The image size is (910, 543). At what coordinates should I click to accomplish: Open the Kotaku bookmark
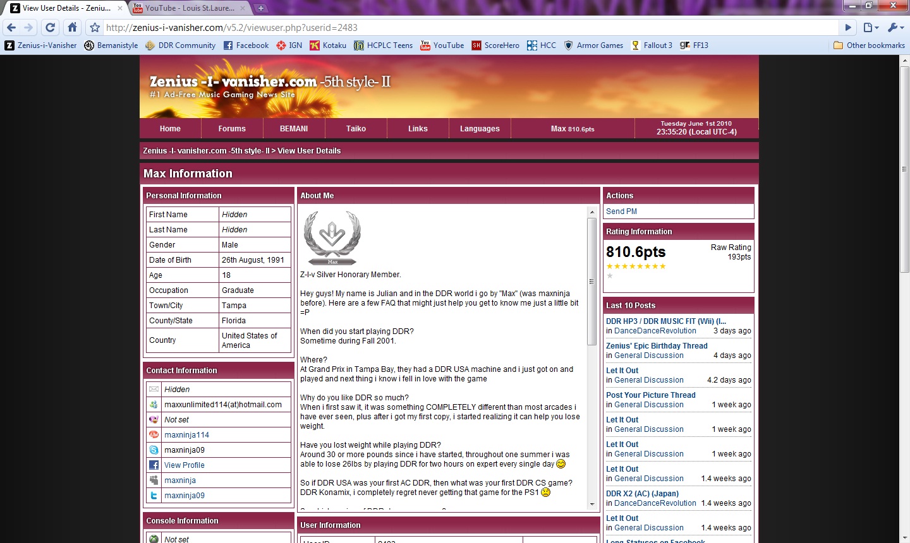pyautogui.click(x=328, y=45)
